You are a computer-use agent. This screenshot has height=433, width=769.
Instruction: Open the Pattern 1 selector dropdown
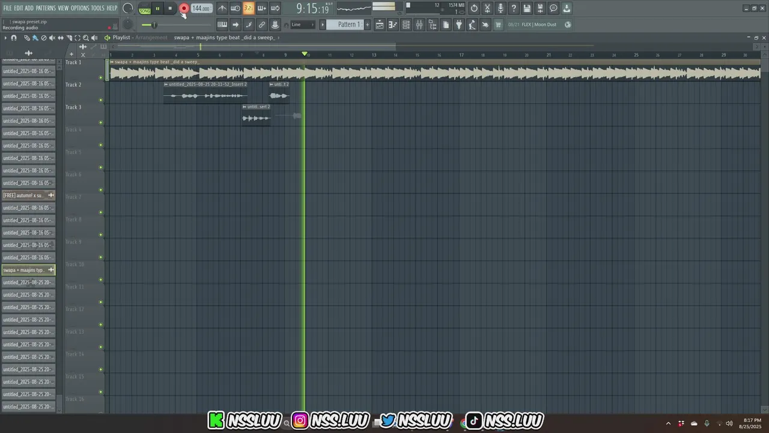click(x=345, y=25)
